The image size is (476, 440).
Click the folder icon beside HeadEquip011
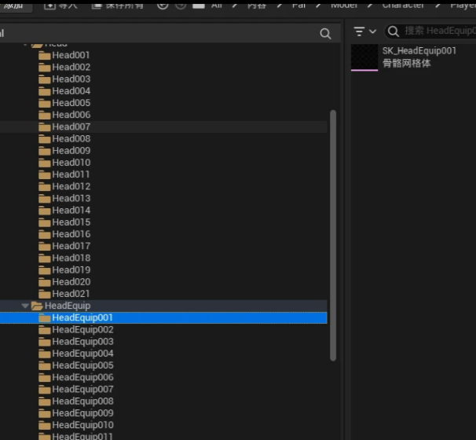click(x=45, y=437)
